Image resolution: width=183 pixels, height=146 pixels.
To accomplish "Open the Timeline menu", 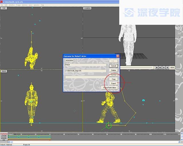I will (12, 5).
